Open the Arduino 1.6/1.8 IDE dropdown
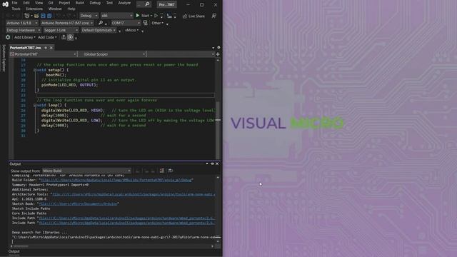Screen dimensions: 457x257 (22, 23)
